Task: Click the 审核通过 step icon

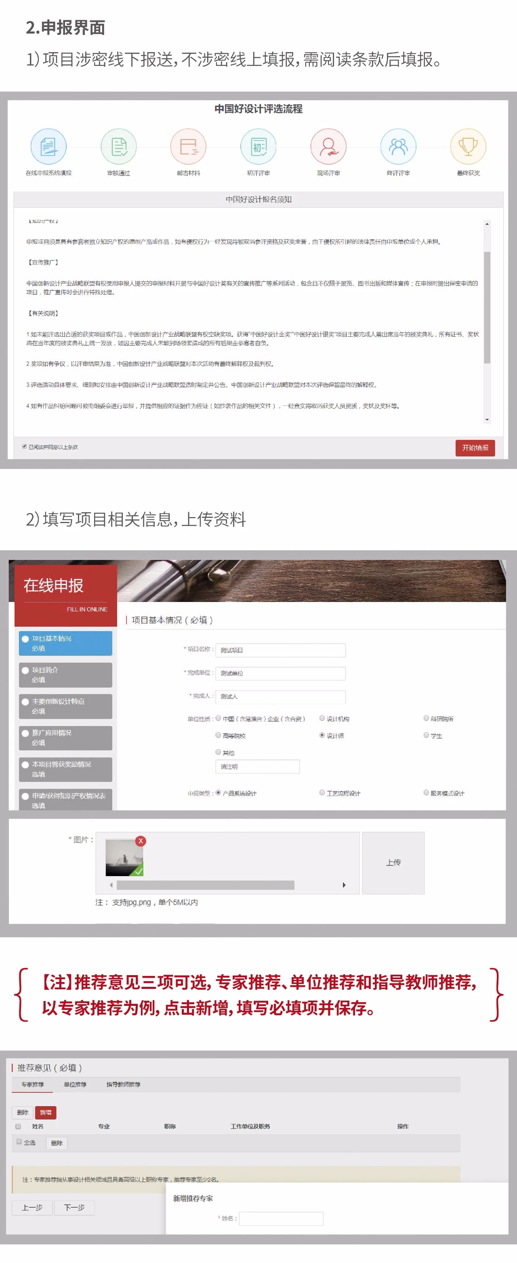Action: (119, 146)
